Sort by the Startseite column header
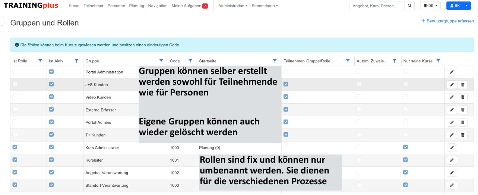 pos(208,61)
